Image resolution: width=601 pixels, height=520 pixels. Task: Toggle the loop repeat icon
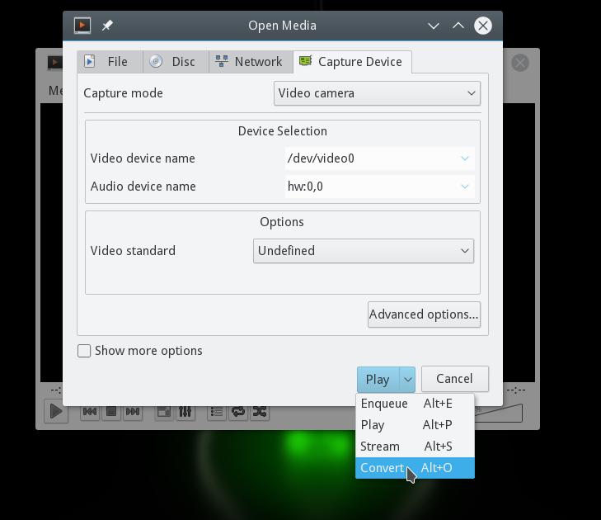pos(238,412)
